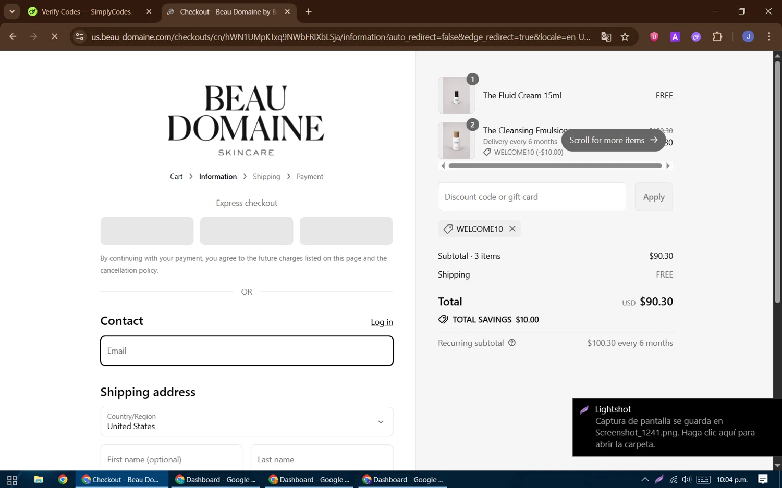Open the purple A extension icon
Screen dimensions: 782x488
click(675, 36)
